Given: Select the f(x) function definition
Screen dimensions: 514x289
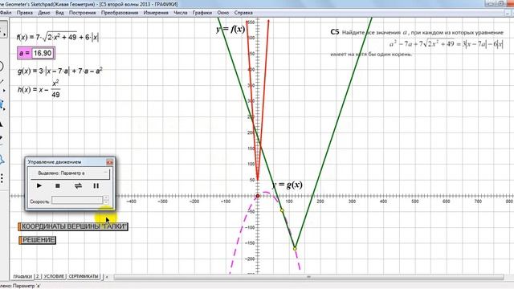Looking at the screenshot, I should click(58, 37).
